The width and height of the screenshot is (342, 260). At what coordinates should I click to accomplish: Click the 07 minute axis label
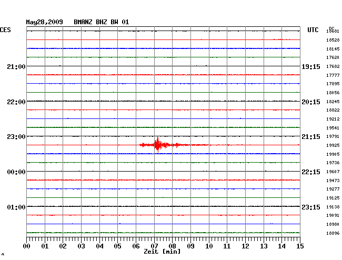point(154,246)
